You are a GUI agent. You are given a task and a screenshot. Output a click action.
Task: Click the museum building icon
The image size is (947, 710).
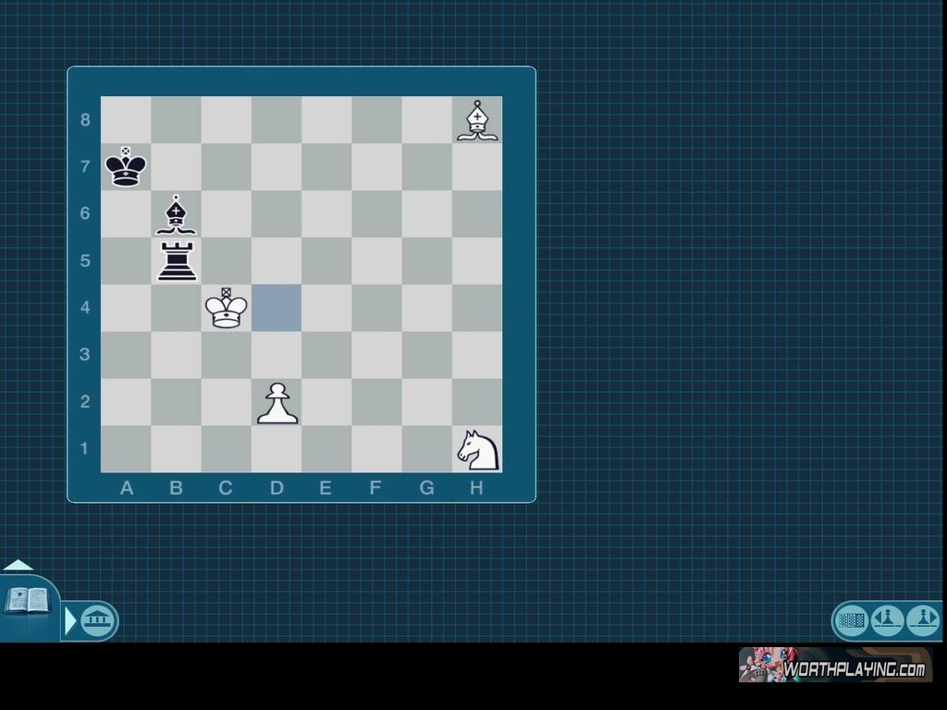97,620
